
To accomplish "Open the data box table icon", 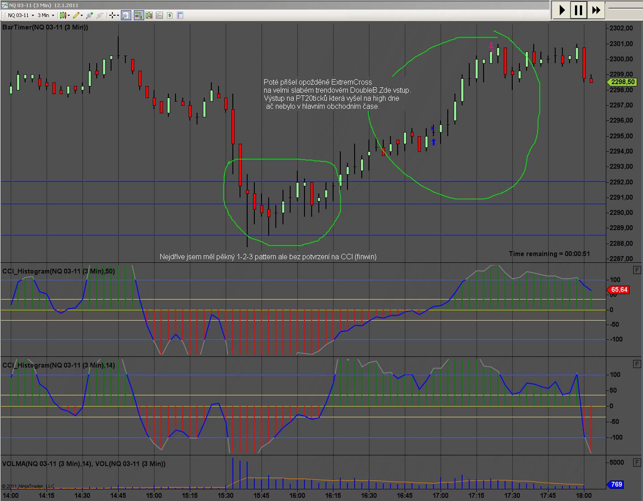I will [180, 15].
